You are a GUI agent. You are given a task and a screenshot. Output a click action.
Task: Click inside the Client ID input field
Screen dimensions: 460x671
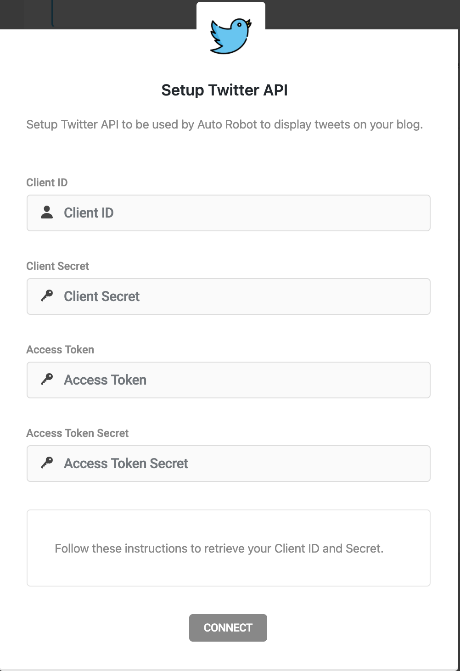(228, 212)
